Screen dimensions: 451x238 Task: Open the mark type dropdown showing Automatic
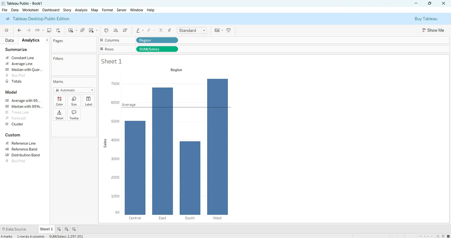[x=92, y=90]
